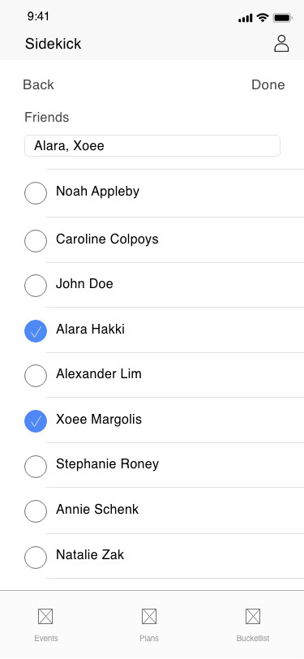Choose Alexander Lim's selection circle
The image size is (304, 659).
(36, 375)
